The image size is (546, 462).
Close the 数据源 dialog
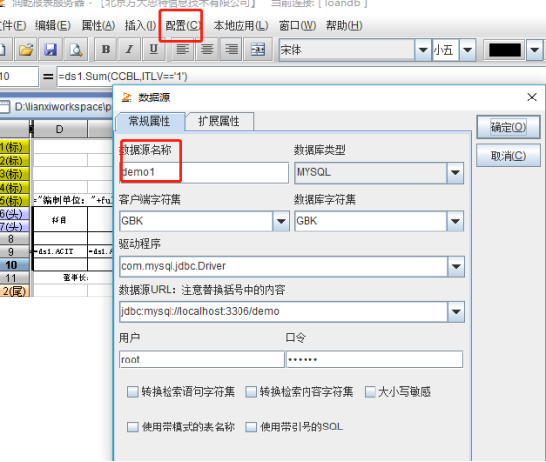coord(532,98)
